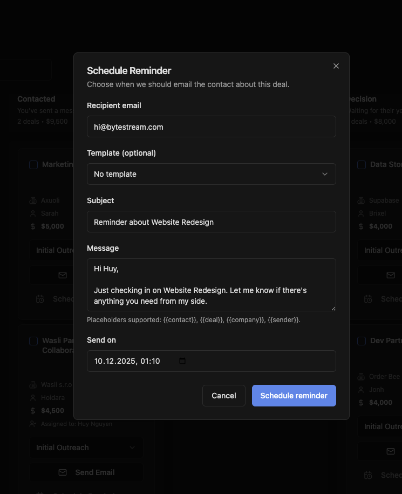
Task: Open stage dropdown on Order Bee card
Action: (x=380, y=426)
